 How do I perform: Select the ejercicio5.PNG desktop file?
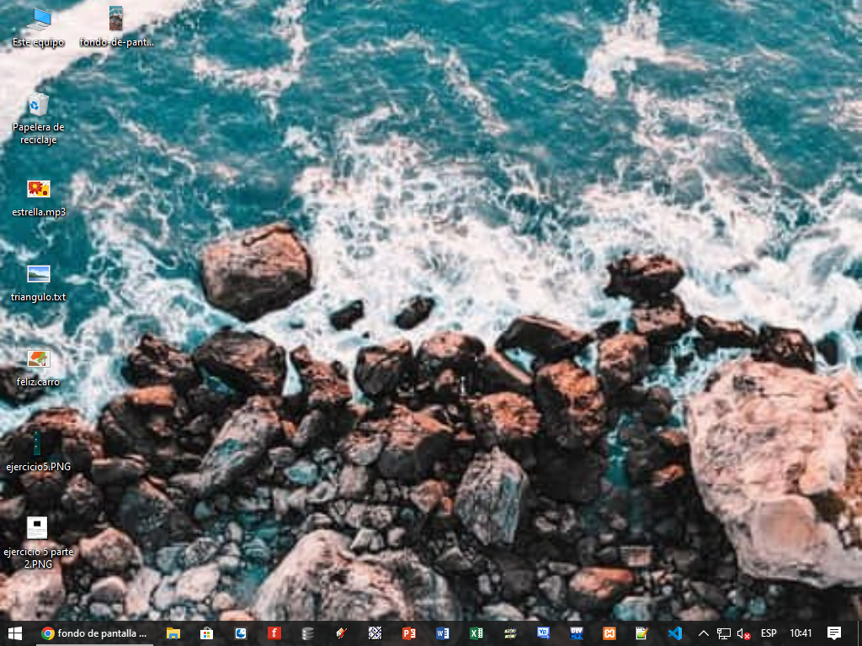click(39, 452)
